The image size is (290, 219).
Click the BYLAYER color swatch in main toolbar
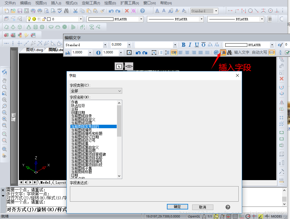(x=101, y=19)
